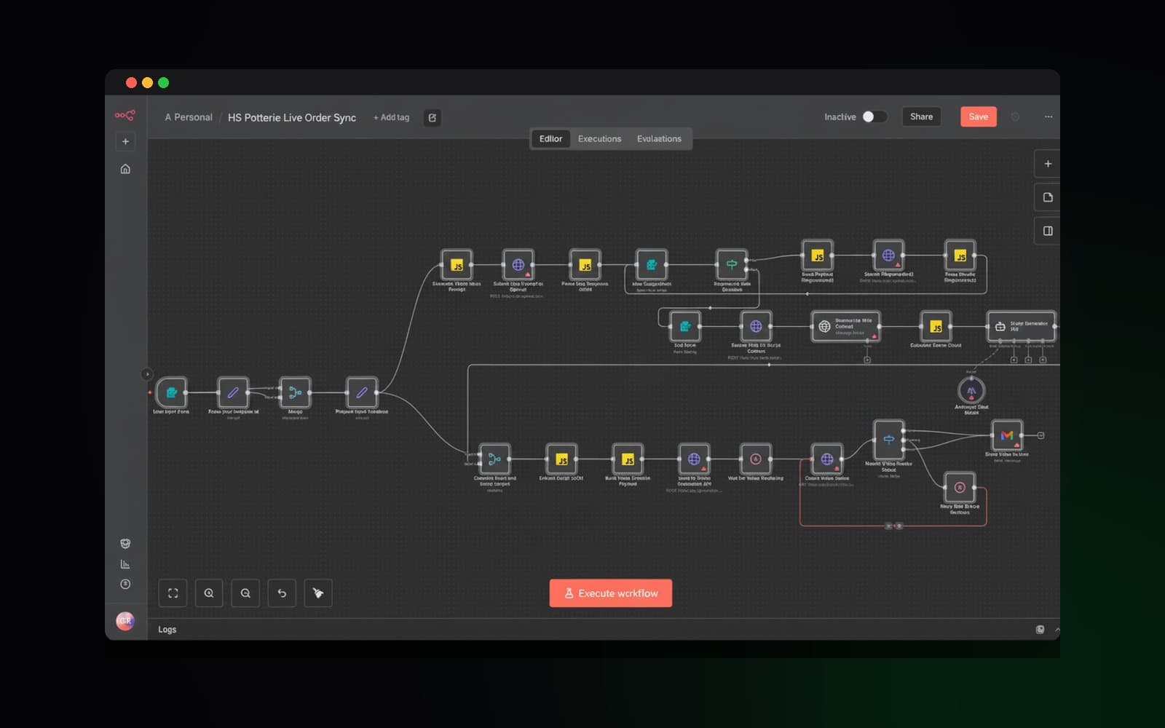Open the home page from the sidebar

(125, 169)
